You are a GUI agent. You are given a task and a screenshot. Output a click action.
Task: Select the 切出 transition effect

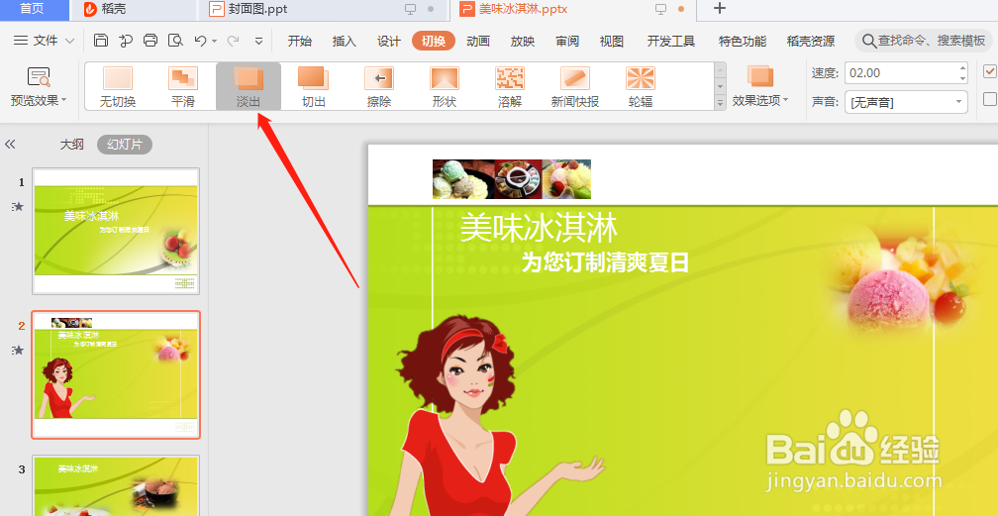click(x=314, y=86)
